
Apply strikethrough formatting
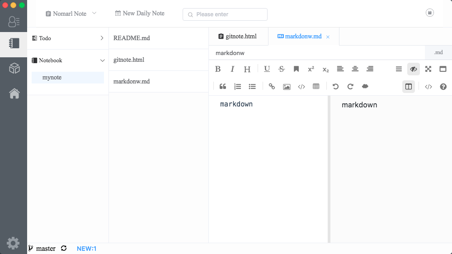(282, 69)
